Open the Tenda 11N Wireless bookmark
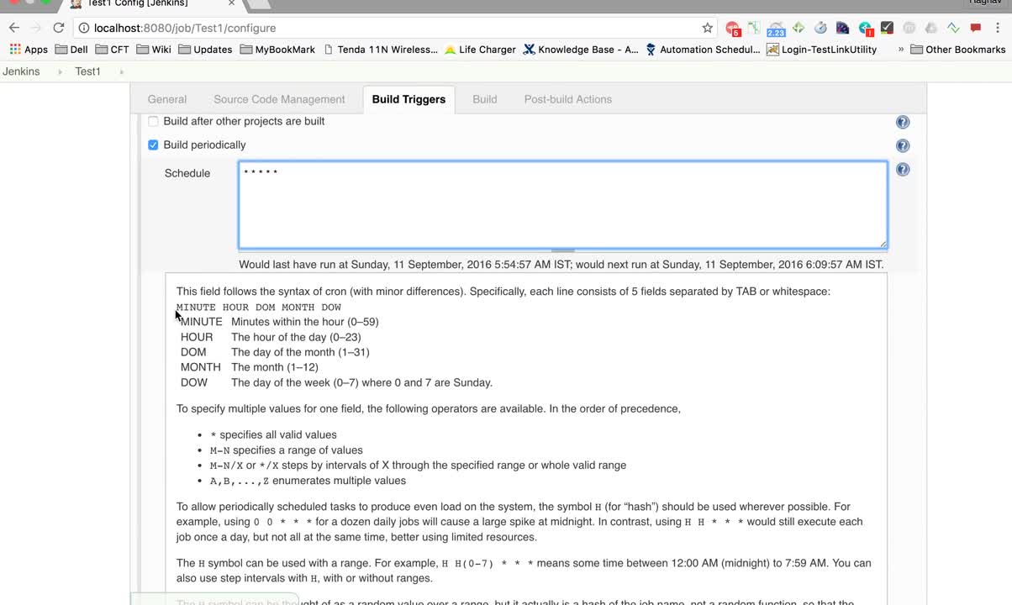The width and height of the screenshot is (1012, 605). point(380,50)
